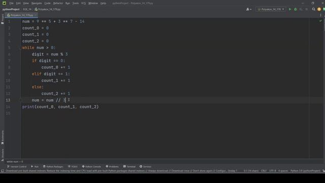This screenshot has width=325, height=183.
Task: Click the 'digit = num % 3' code line
Action: coord(50,54)
